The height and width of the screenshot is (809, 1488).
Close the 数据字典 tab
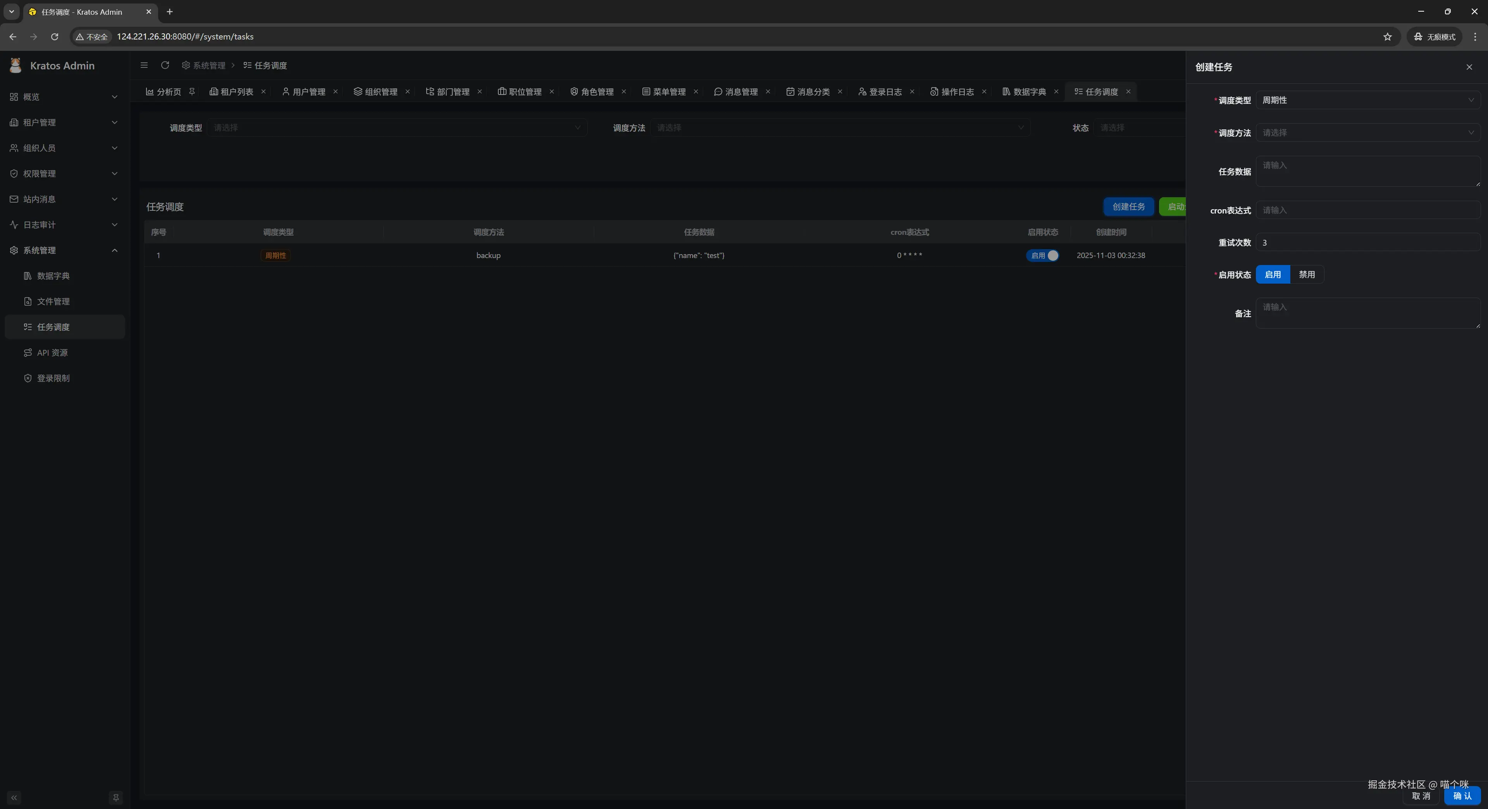1056,91
